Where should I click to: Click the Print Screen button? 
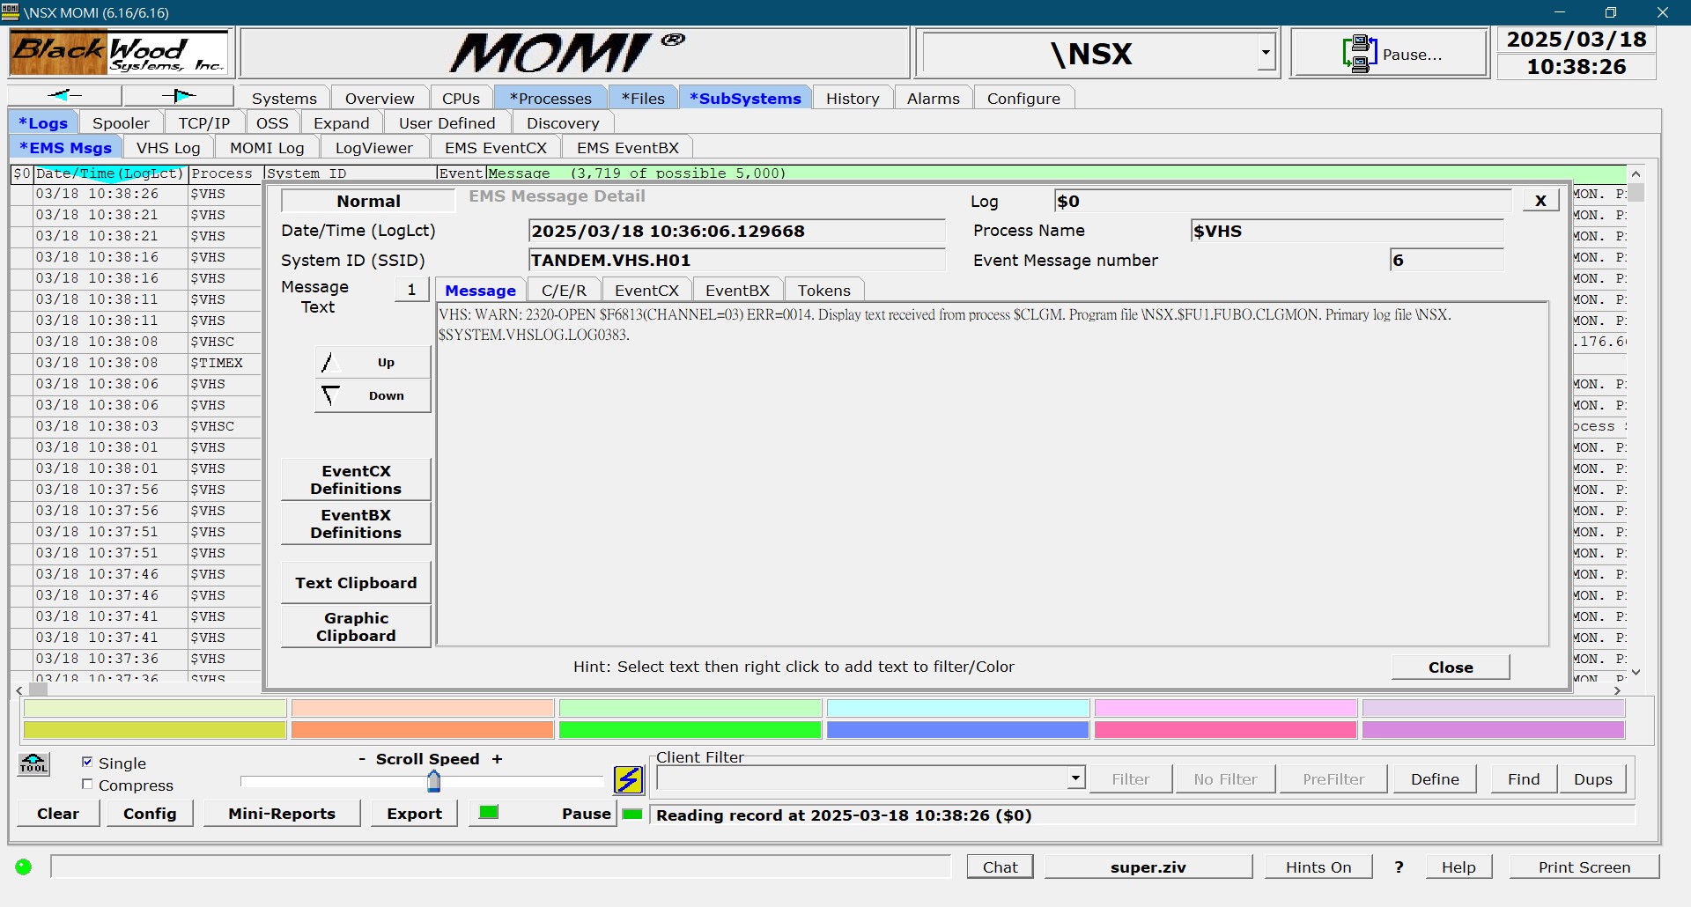[x=1584, y=866]
